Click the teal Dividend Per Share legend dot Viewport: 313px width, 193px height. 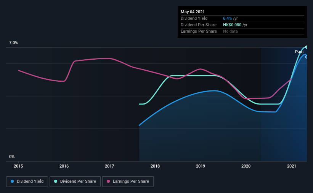[x=56, y=181]
